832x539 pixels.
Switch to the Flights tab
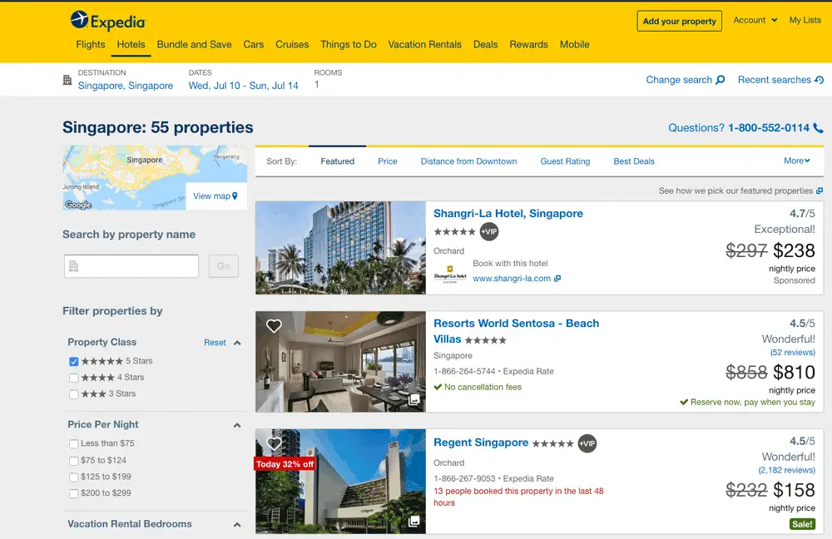coord(90,44)
